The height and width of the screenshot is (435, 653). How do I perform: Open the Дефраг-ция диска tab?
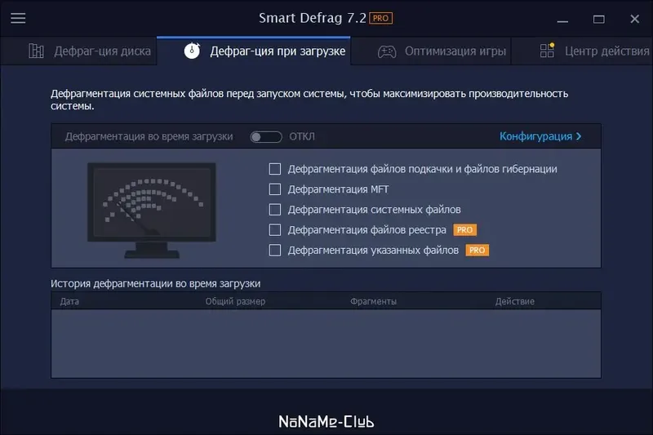click(78, 51)
